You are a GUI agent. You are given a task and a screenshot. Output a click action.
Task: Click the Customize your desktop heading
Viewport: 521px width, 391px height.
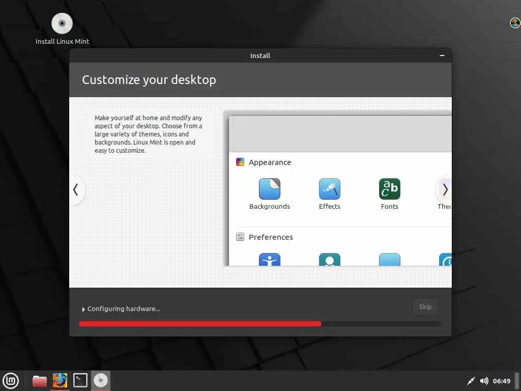149,80
